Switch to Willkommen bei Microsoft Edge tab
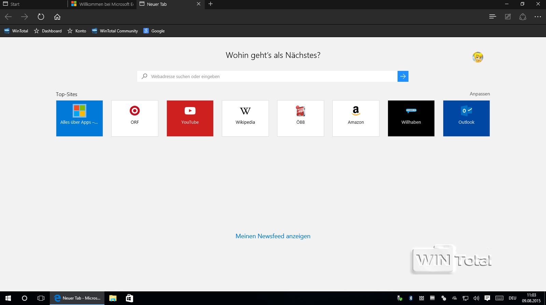The height and width of the screenshot is (305, 546). tap(102, 4)
